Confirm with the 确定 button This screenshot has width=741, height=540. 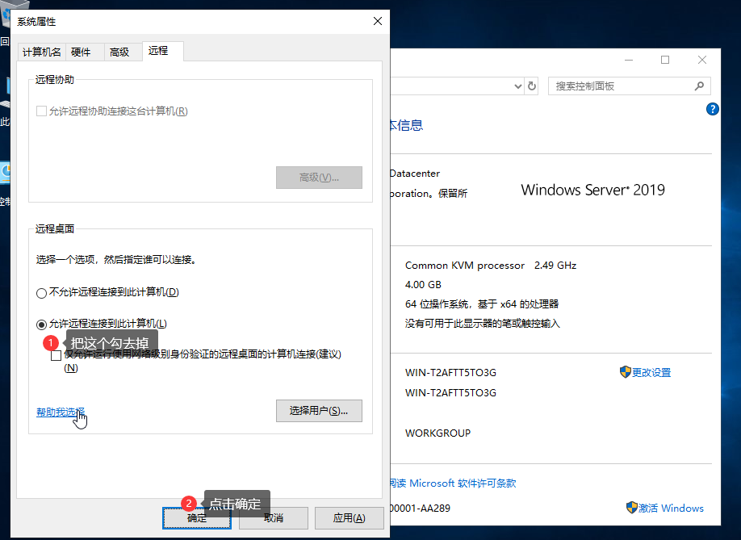(197, 518)
